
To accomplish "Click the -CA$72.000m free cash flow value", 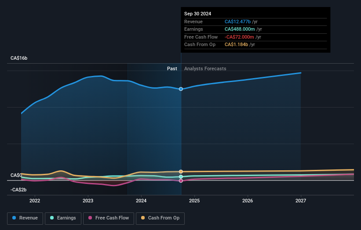I will (x=239, y=37).
